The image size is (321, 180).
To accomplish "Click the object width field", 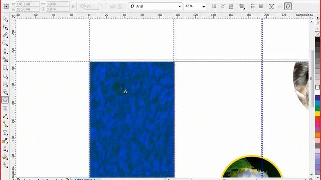I will click(57, 4).
